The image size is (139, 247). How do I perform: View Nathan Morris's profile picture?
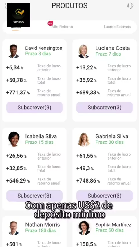tap(14, 228)
